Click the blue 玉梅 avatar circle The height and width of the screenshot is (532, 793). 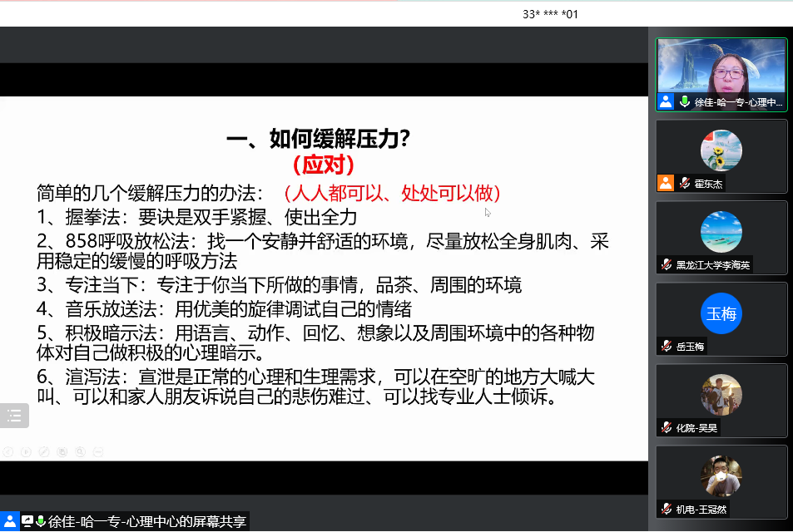click(721, 313)
